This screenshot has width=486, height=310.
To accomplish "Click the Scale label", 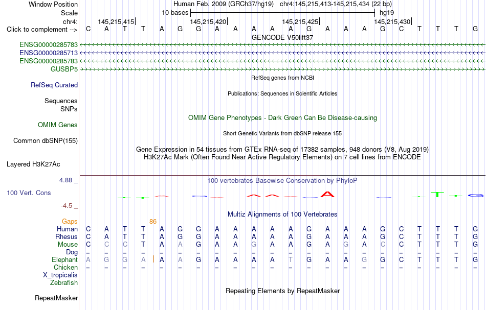I will click(x=69, y=13).
